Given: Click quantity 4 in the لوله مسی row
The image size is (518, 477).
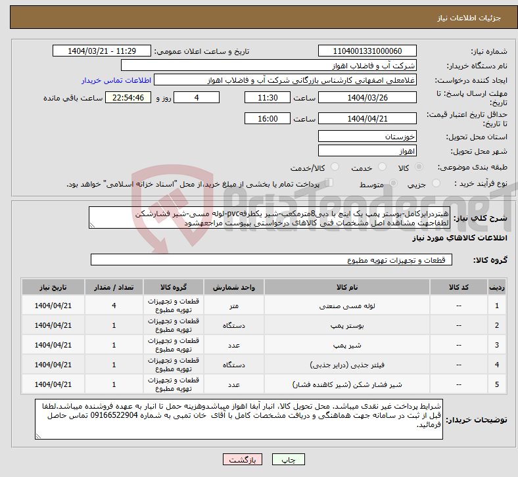Looking at the screenshot, I should pyautogui.click(x=114, y=306).
